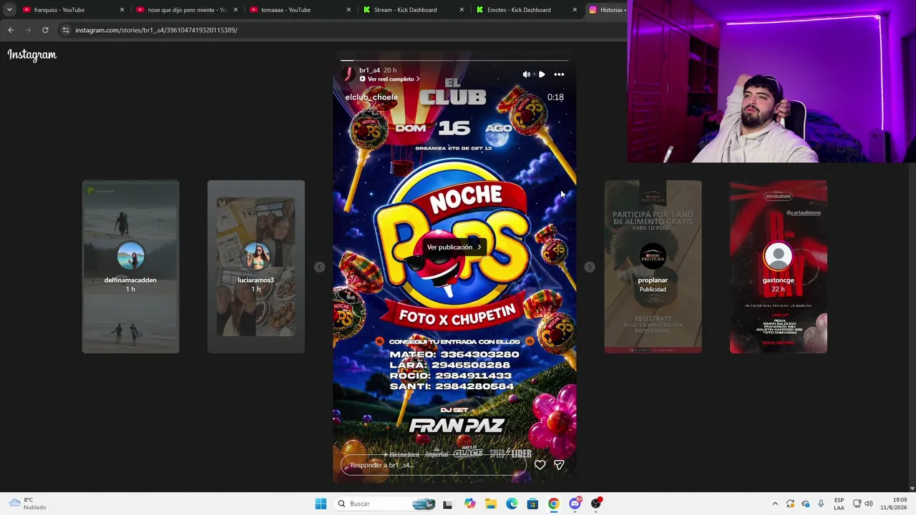Open the story's three-dot options menu

point(559,74)
